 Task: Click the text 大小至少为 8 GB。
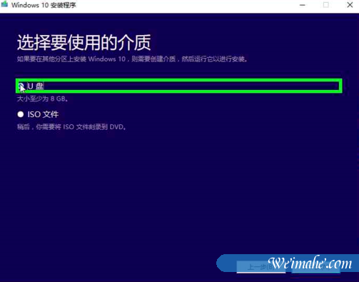pos(43,99)
